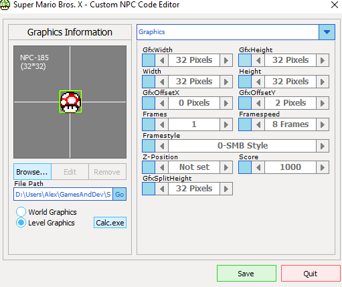Toggle the GfxSplitHeight enable box
342x287 pixels.
tap(149, 189)
